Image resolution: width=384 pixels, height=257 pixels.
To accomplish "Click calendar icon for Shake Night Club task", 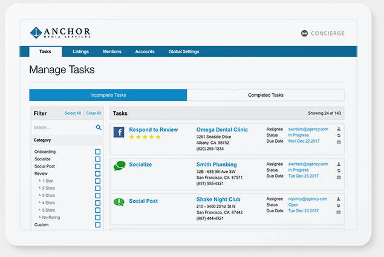I will [x=339, y=212].
